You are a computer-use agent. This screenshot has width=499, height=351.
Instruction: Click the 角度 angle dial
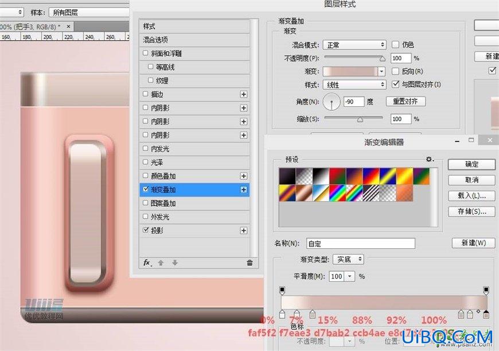pyautogui.click(x=332, y=102)
